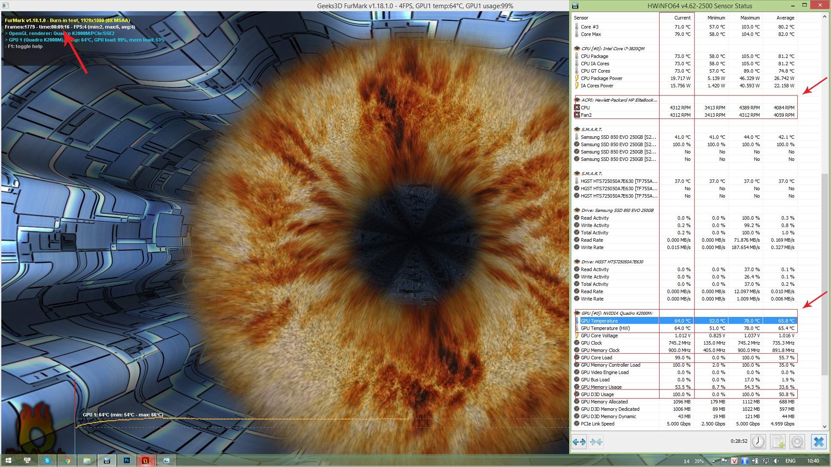Show hidden tray icons arrow
The image size is (831, 467).
pyautogui.click(x=714, y=461)
